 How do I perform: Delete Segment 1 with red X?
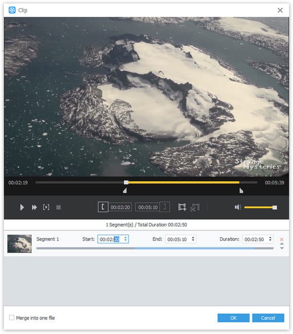[281, 239]
